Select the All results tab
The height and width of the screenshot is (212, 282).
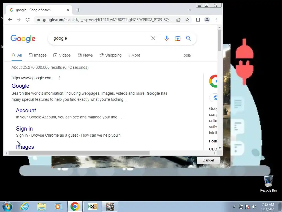point(17,55)
